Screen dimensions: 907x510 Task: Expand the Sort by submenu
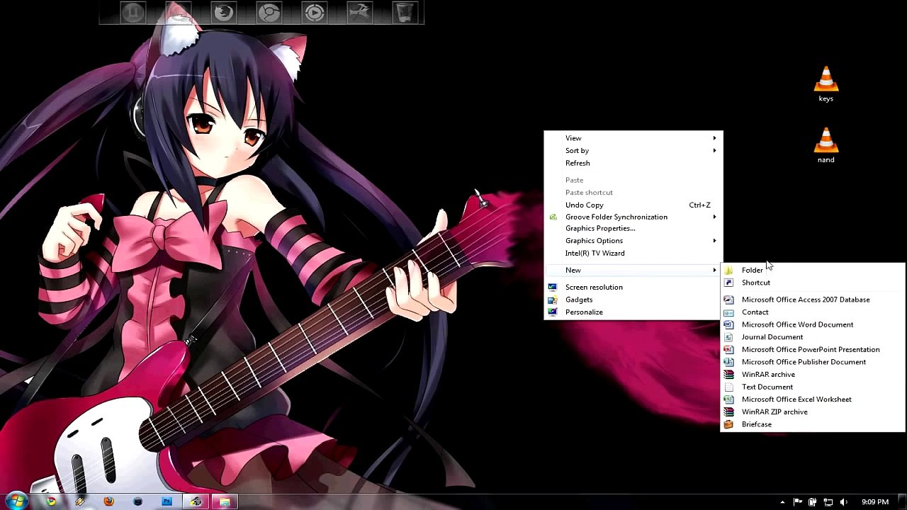click(633, 150)
